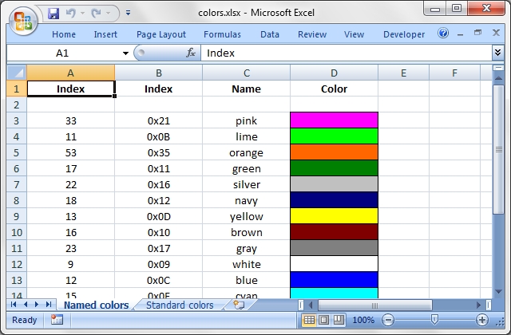Open Insert Function fx button

pos(191,53)
